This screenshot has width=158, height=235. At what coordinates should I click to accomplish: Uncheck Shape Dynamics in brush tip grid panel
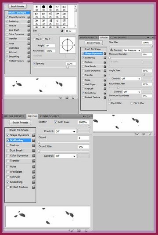coord(7,17)
